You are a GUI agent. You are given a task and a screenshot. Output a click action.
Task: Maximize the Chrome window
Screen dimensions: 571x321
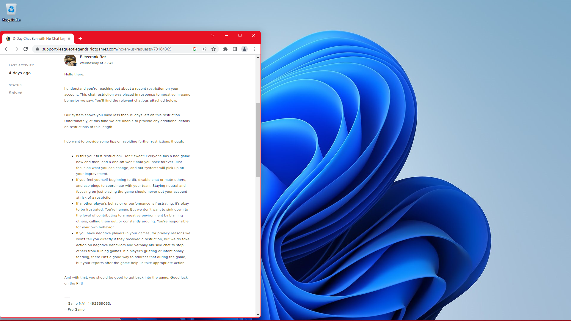[240, 35]
